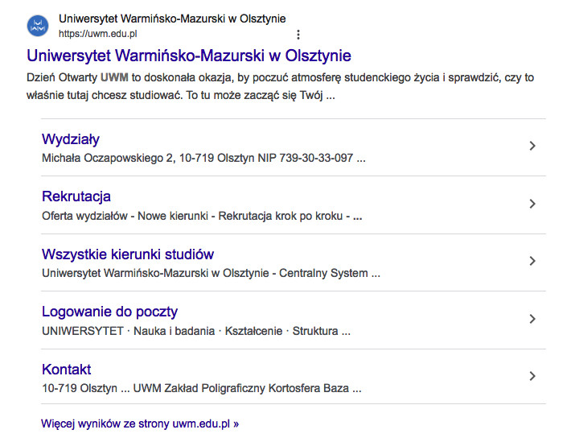The image size is (571, 438).
Task: Click the chevron beside Logowanie do poczty
Action: (532, 319)
